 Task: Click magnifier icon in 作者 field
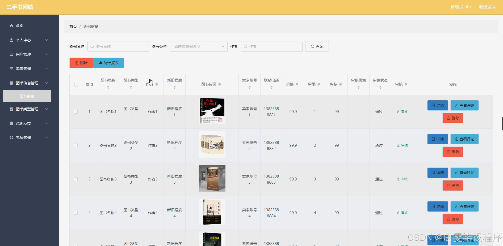tap(245, 46)
